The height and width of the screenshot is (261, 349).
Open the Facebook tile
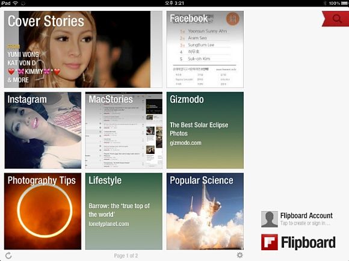[205, 49]
